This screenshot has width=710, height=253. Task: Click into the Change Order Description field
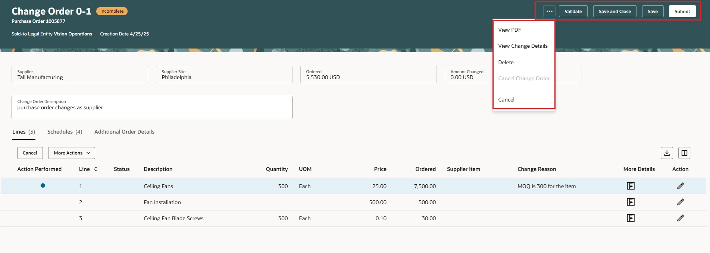[x=152, y=107]
